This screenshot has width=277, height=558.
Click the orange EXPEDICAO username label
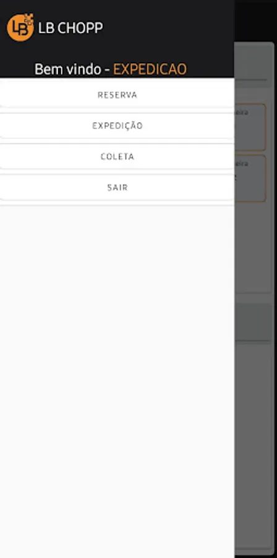(x=150, y=69)
